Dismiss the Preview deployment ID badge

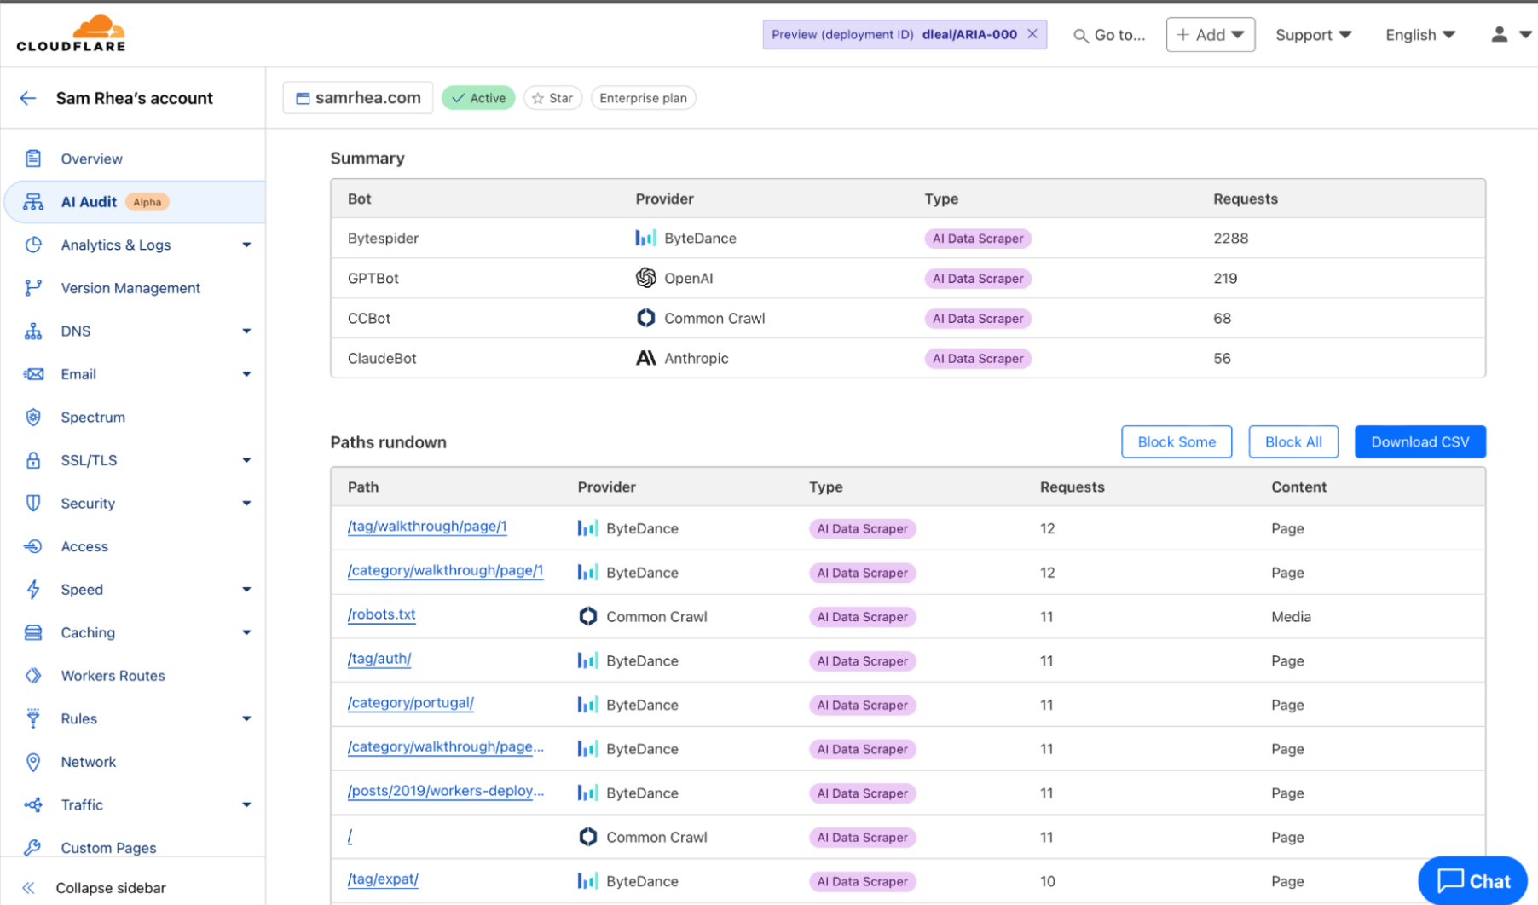(1032, 34)
